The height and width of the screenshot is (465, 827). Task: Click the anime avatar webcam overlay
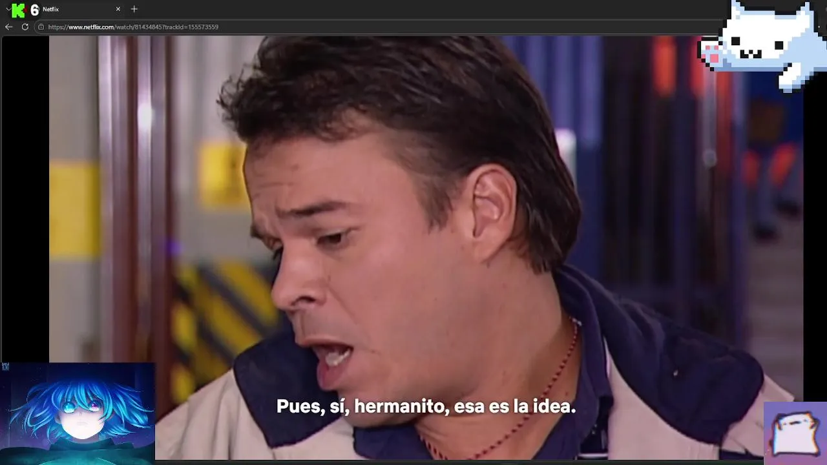coord(78,413)
